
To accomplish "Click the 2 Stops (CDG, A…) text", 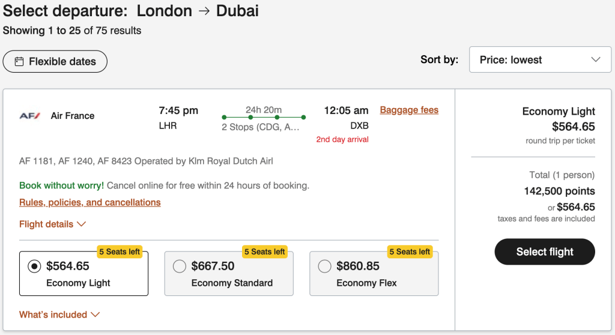I will 260,127.
